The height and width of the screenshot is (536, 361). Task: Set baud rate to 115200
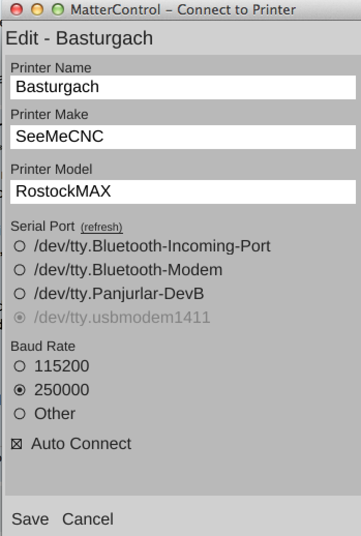point(20,366)
